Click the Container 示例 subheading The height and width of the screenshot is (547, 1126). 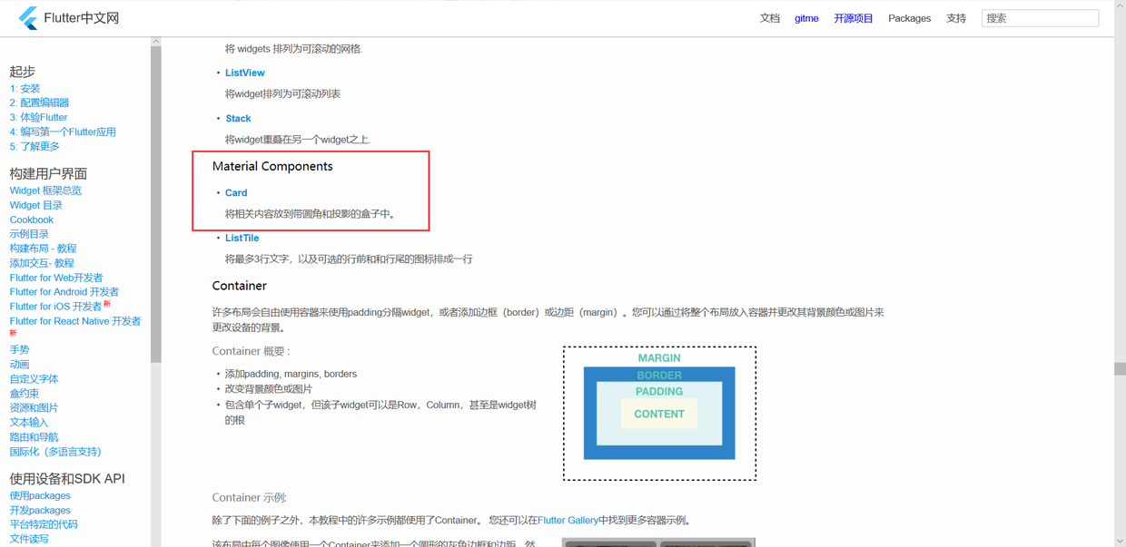point(250,497)
